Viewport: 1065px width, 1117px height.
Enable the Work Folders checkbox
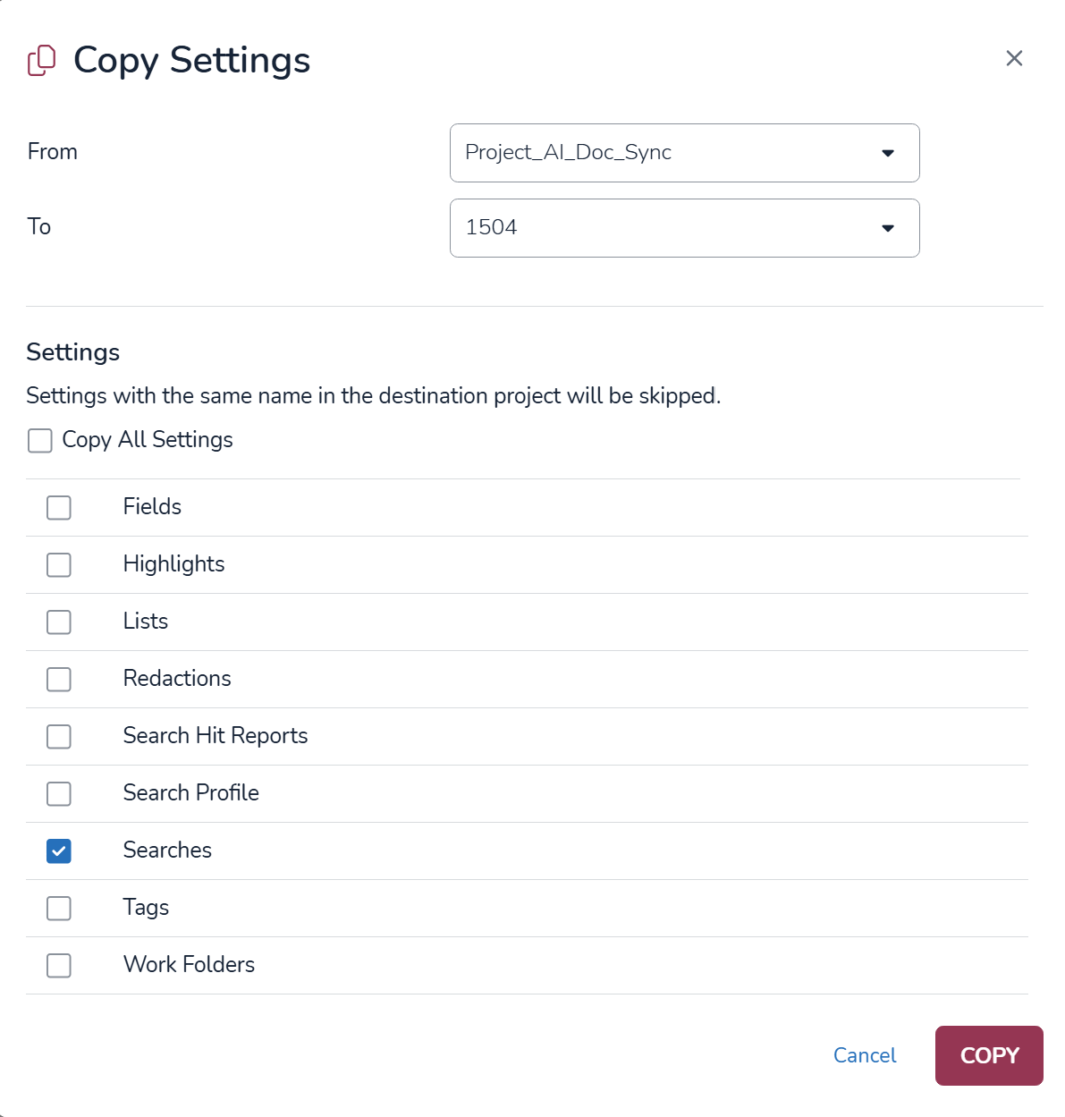pyautogui.click(x=59, y=965)
